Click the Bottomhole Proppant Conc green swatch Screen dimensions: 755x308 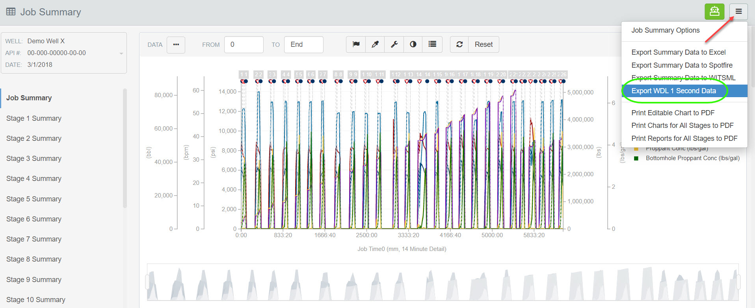pyautogui.click(x=636, y=159)
